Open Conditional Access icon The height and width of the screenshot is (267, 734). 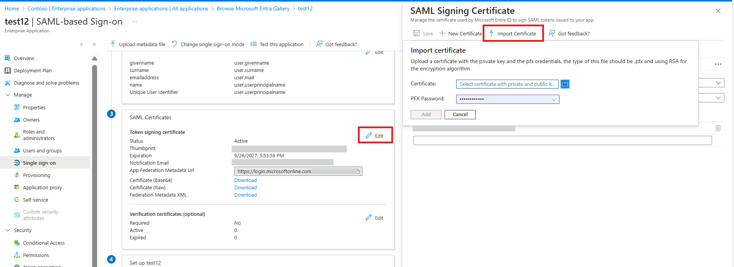pyautogui.click(x=17, y=243)
